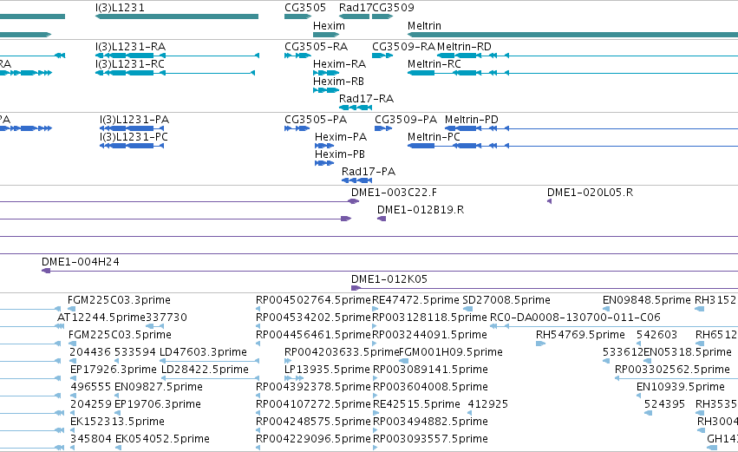738x452 pixels.
Task: Select the EN09848.5prime feature label
Action: [x=647, y=300]
